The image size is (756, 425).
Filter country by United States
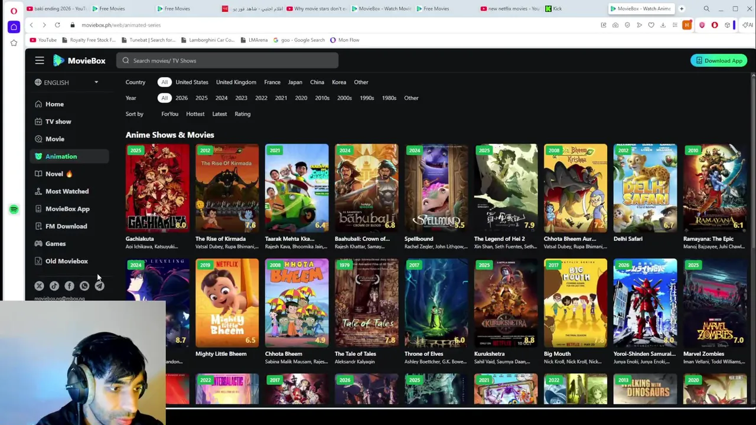point(191,82)
